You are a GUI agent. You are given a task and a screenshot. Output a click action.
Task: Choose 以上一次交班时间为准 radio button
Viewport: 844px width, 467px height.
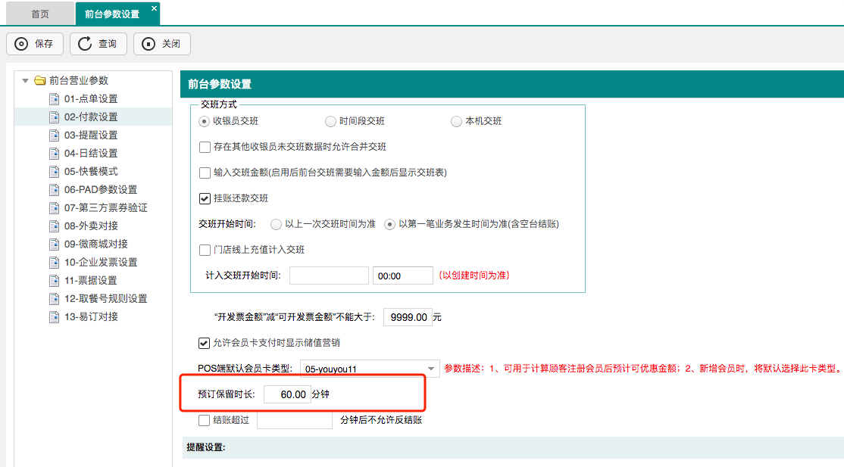click(276, 224)
